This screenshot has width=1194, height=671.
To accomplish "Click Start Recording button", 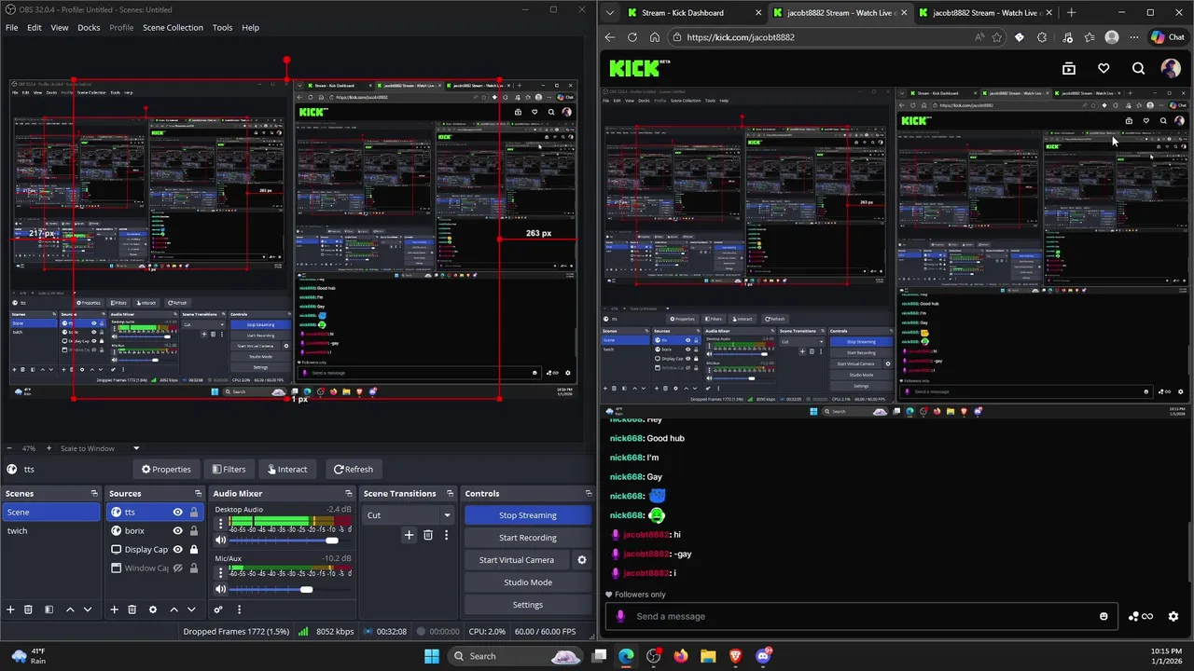I will (x=527, y=538).
